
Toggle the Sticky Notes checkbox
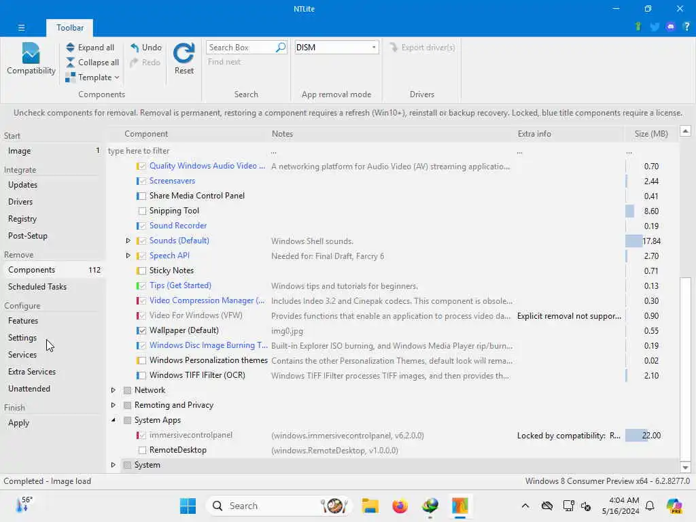click(x=142, y=271)
